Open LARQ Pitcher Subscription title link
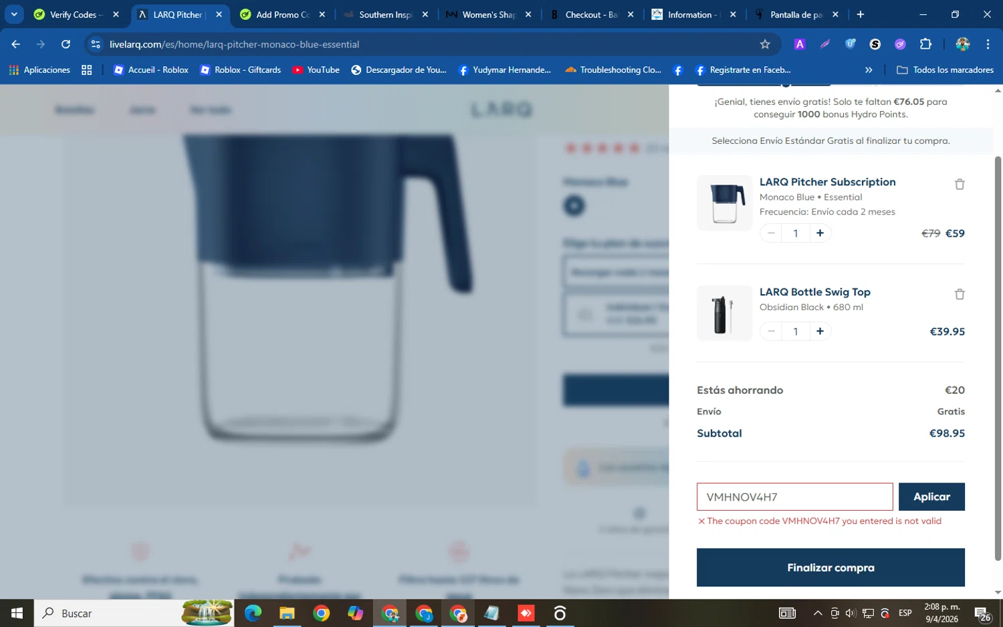The image size is (1003, 627). click(827, 182)
